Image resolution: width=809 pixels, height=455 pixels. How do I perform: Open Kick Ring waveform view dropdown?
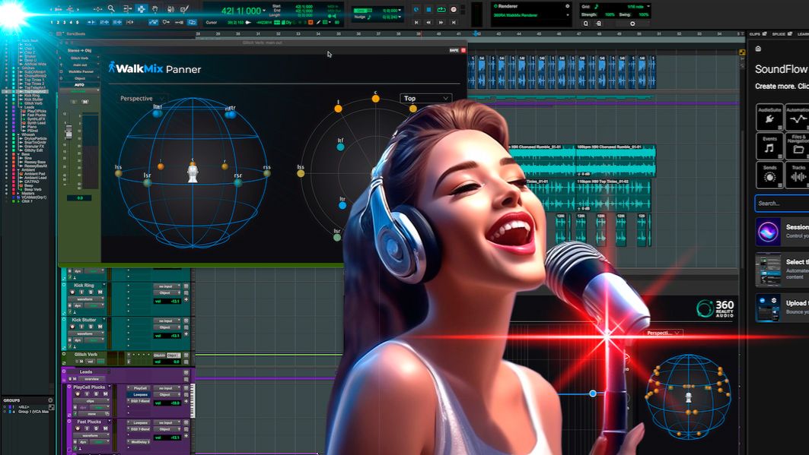86,299
